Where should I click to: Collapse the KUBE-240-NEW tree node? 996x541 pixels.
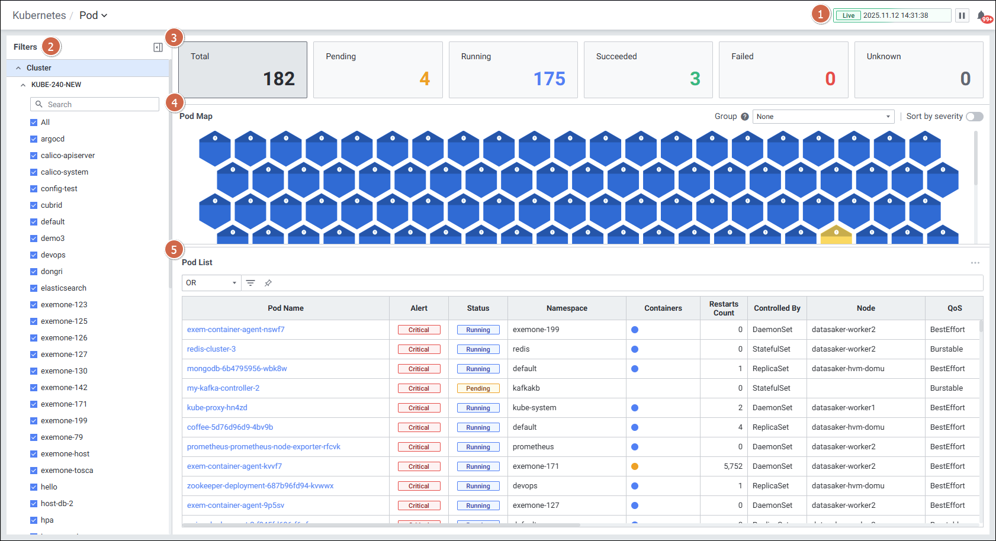coord(23,85)
